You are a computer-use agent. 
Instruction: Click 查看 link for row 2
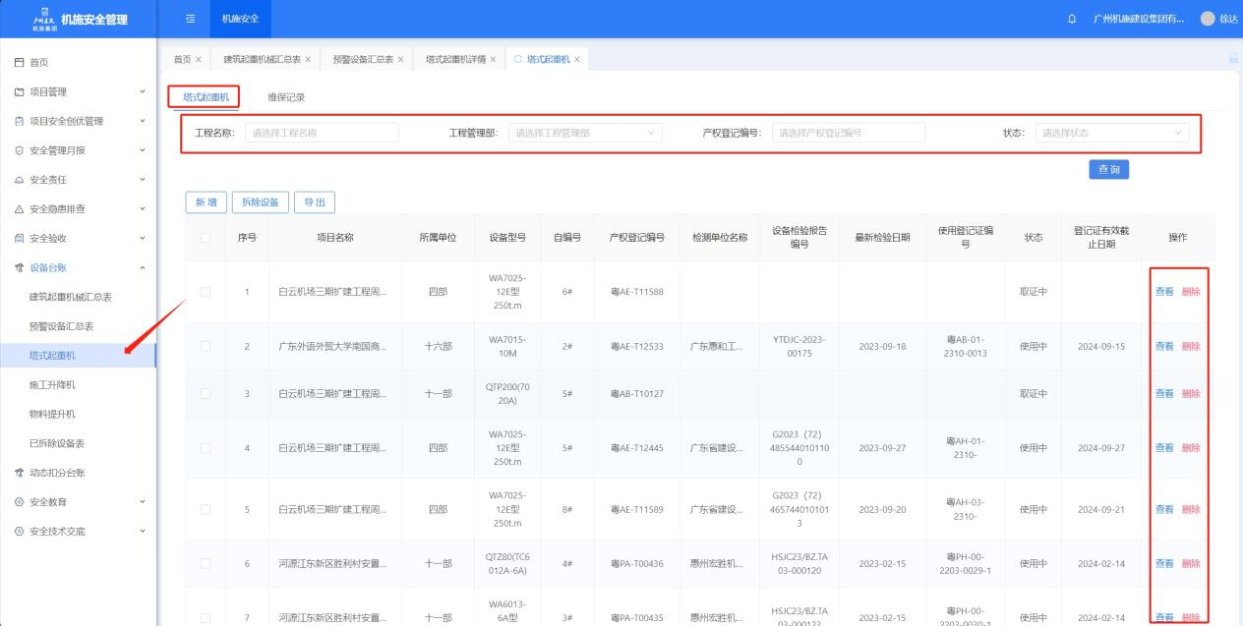(1163, 346)
